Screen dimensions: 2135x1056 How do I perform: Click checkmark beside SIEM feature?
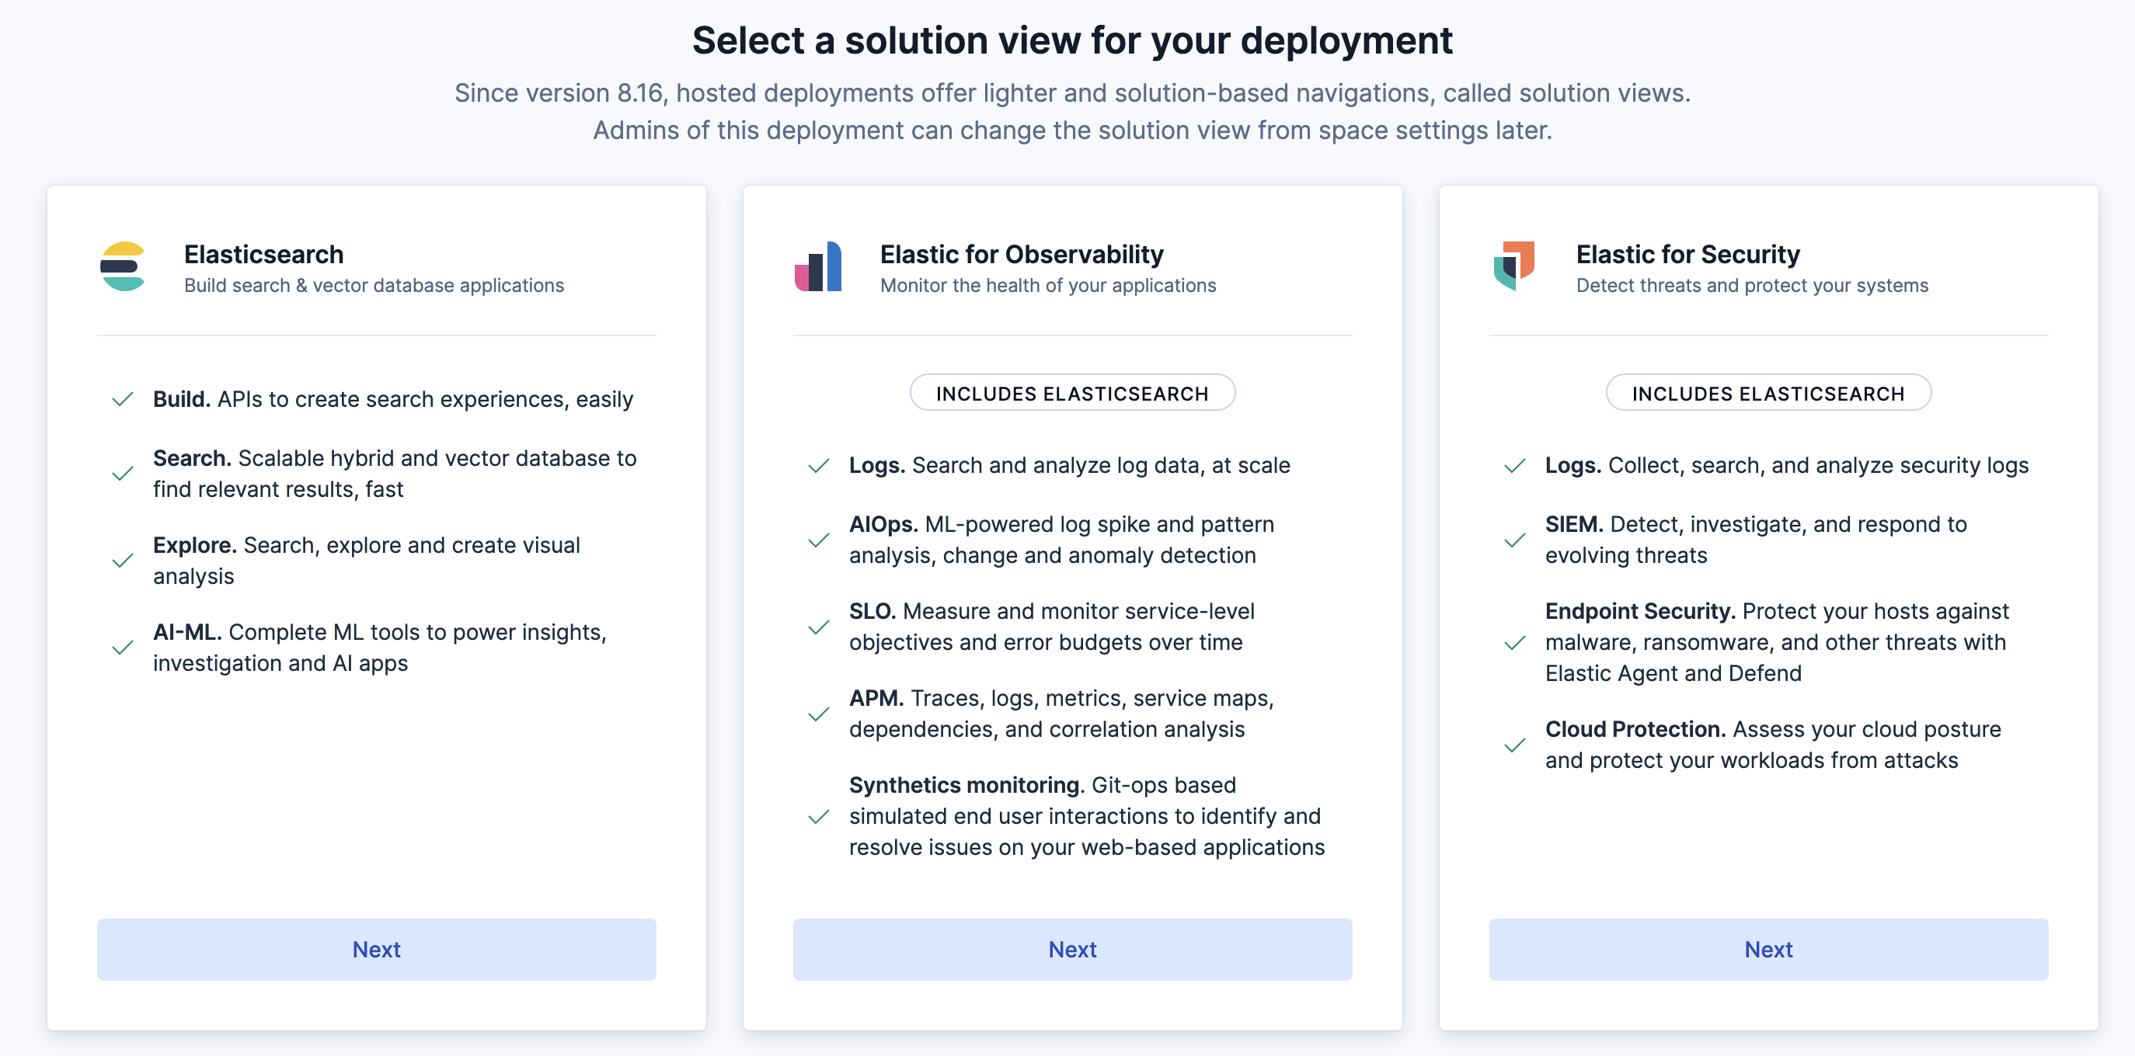[1515, 541]
